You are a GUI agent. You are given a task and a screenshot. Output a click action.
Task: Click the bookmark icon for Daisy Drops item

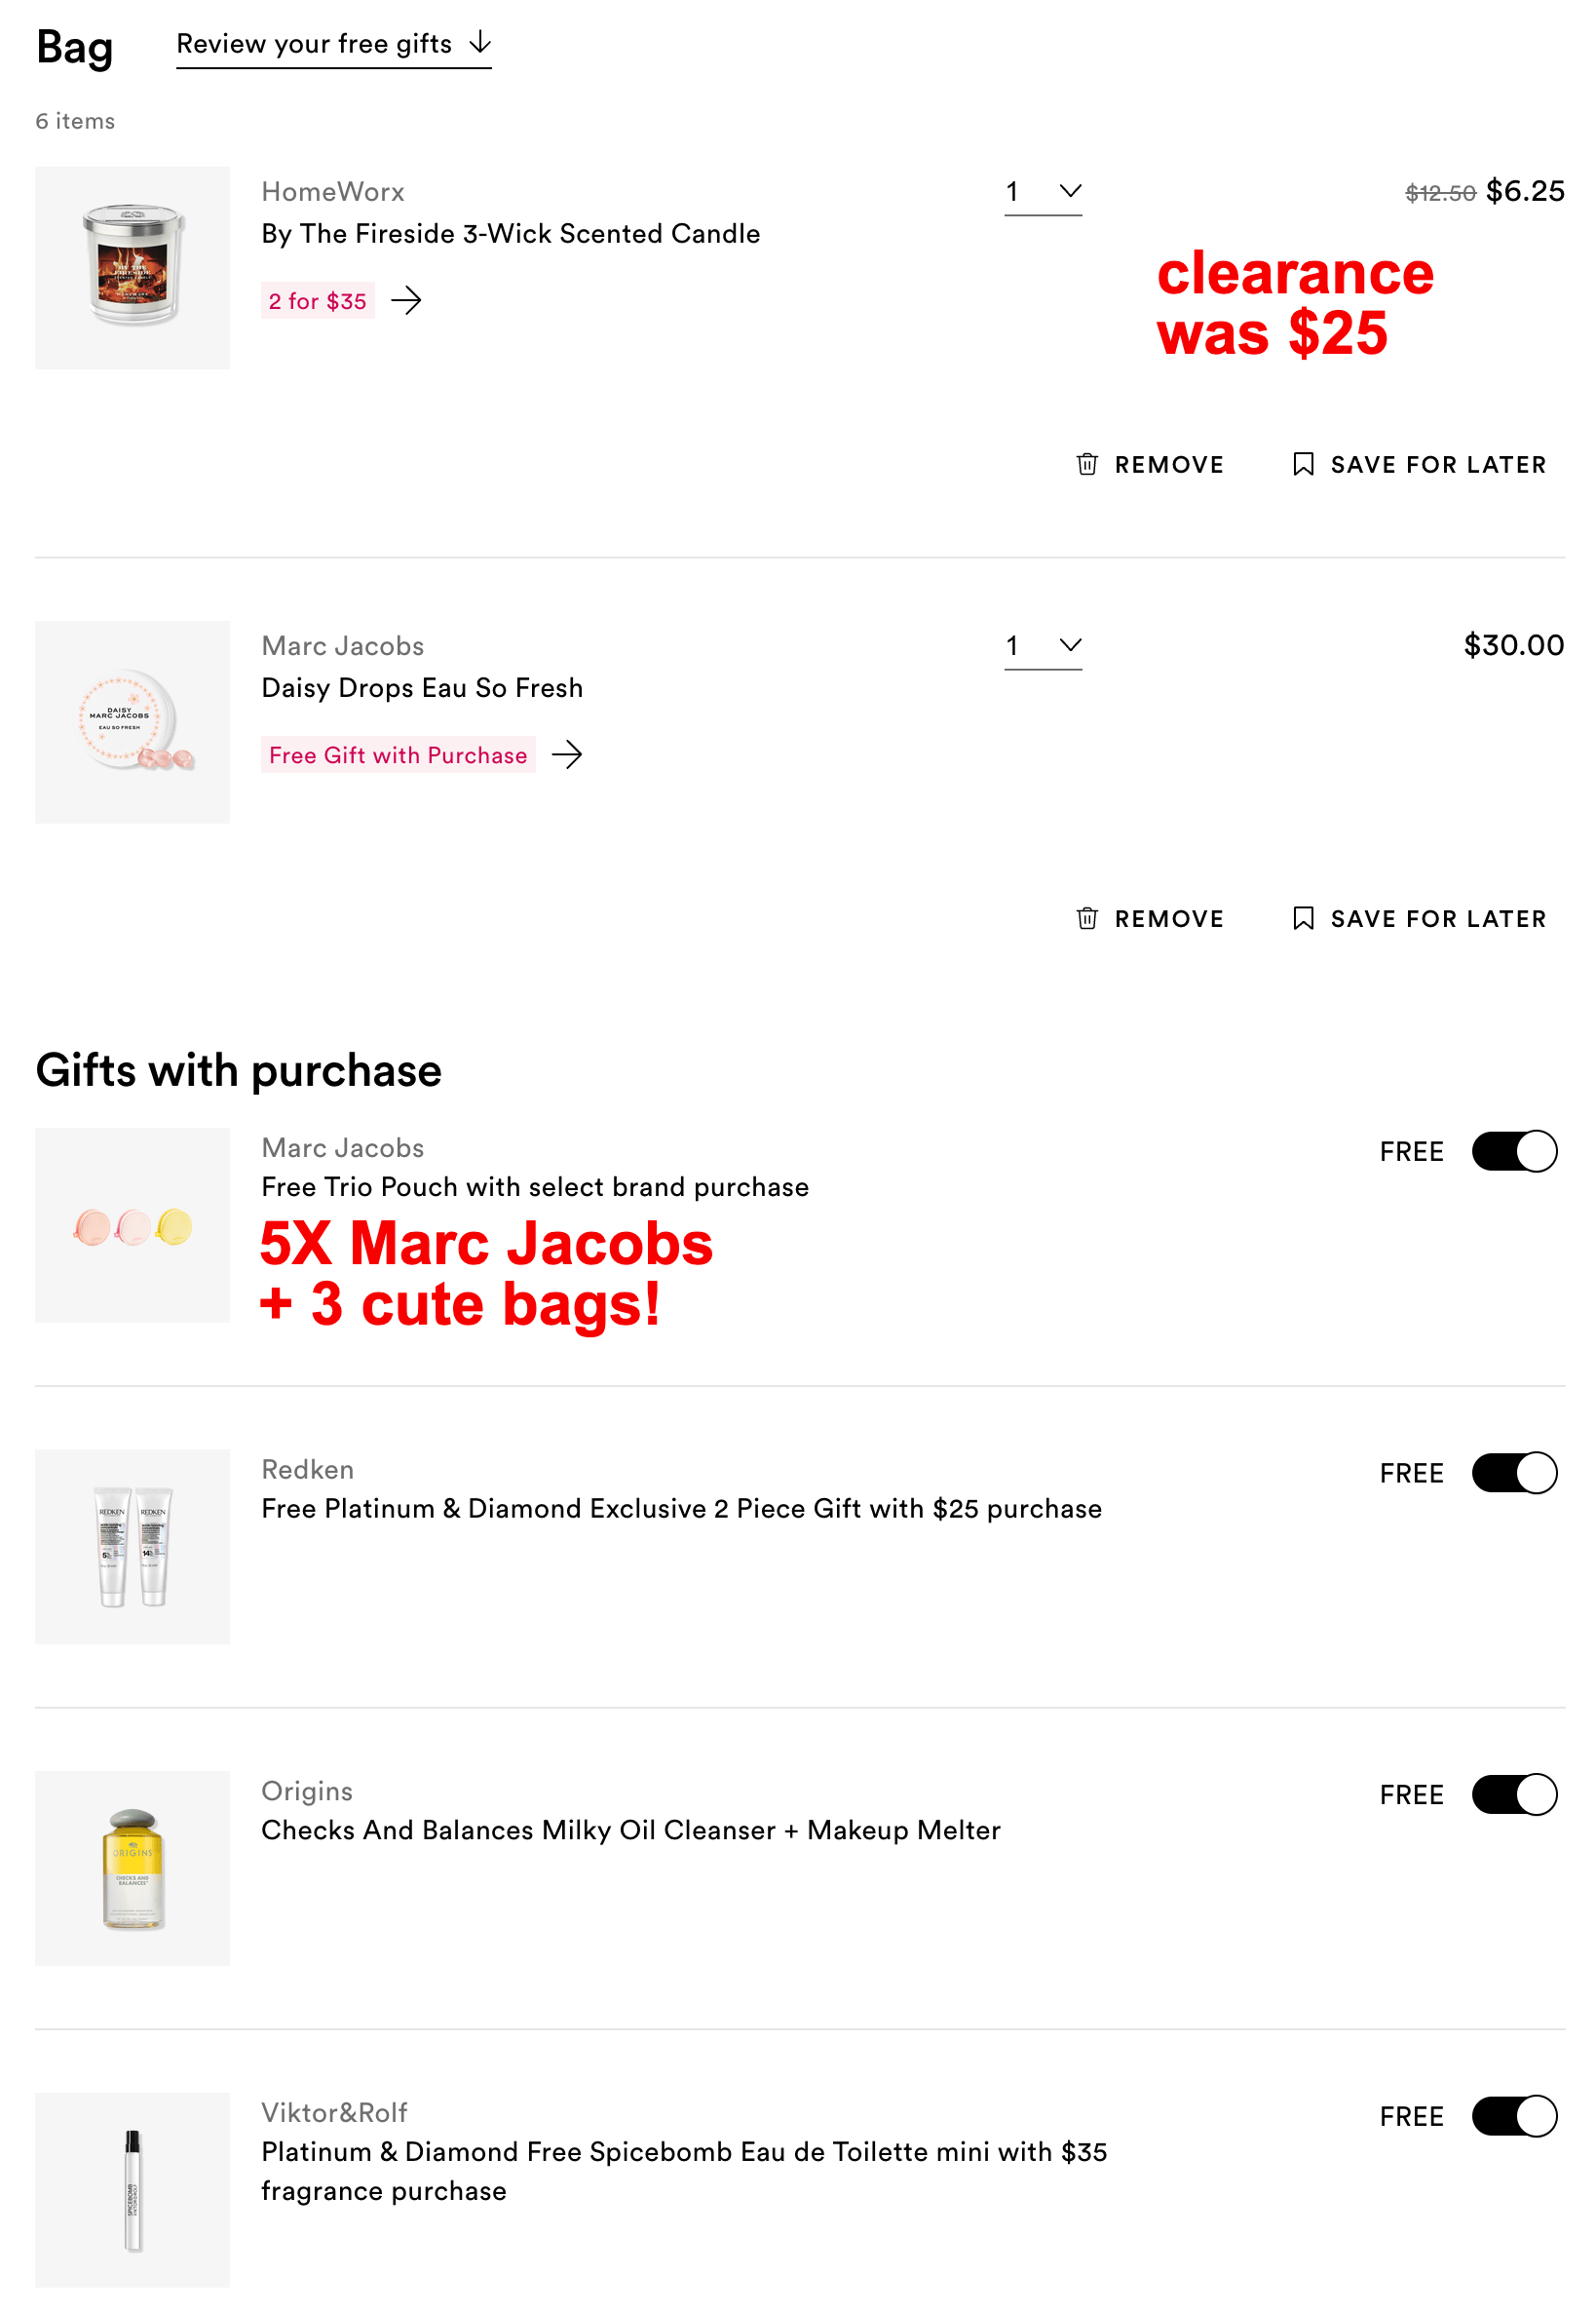1303,918
